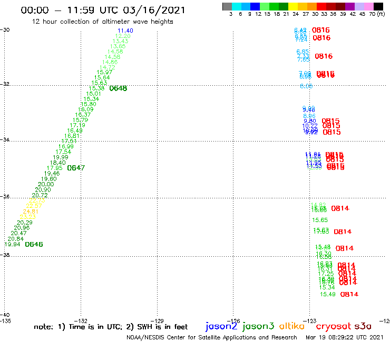The image size is (390, 342).
Task: Click the pink swatch in the legend
Action: point(368,6)
